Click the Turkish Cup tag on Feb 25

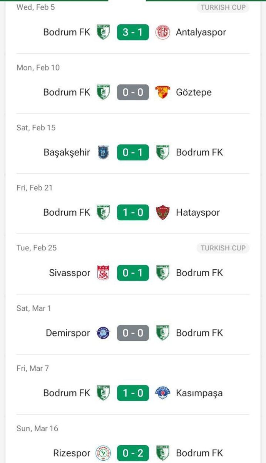[223, 248]
